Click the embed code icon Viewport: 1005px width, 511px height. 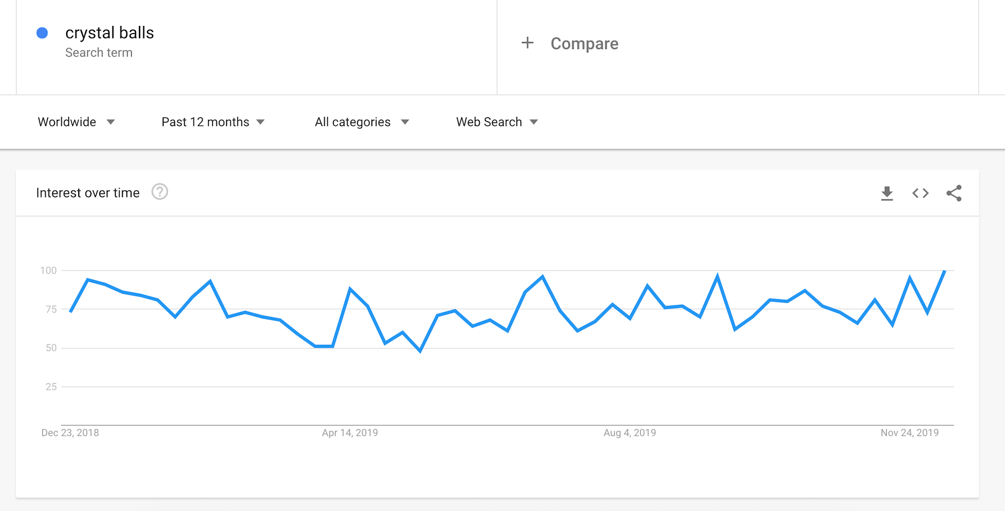point(920,193)
